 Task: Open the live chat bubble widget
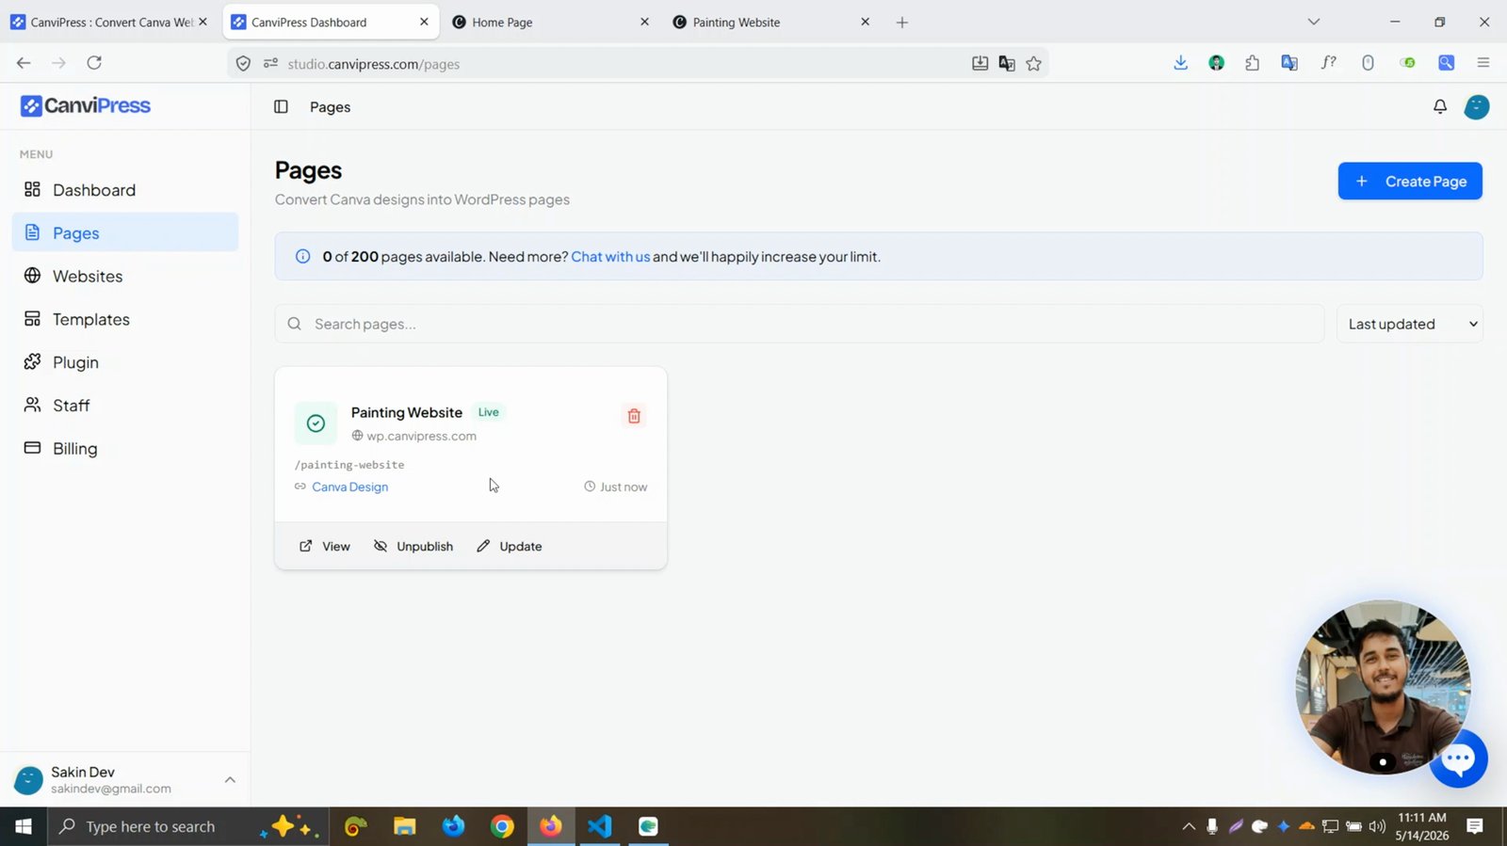(x=1458, y=758)
